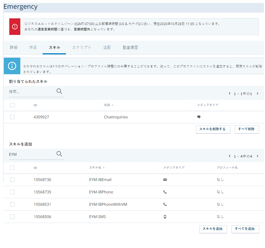Viewport: 265px width, 248px height.
Task: Click すべて削除 button
Action: [x=247, y=129]
